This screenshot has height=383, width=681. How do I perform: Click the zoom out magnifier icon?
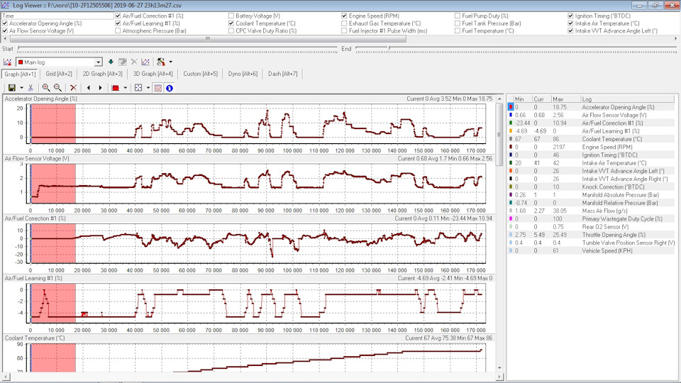point(57,88)
